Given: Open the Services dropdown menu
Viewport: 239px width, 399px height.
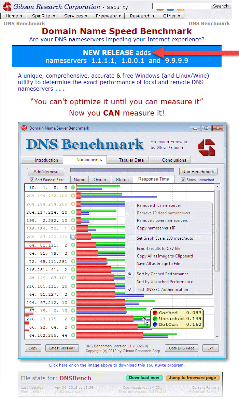Looking at the screenshot, I should coord(75,16).
